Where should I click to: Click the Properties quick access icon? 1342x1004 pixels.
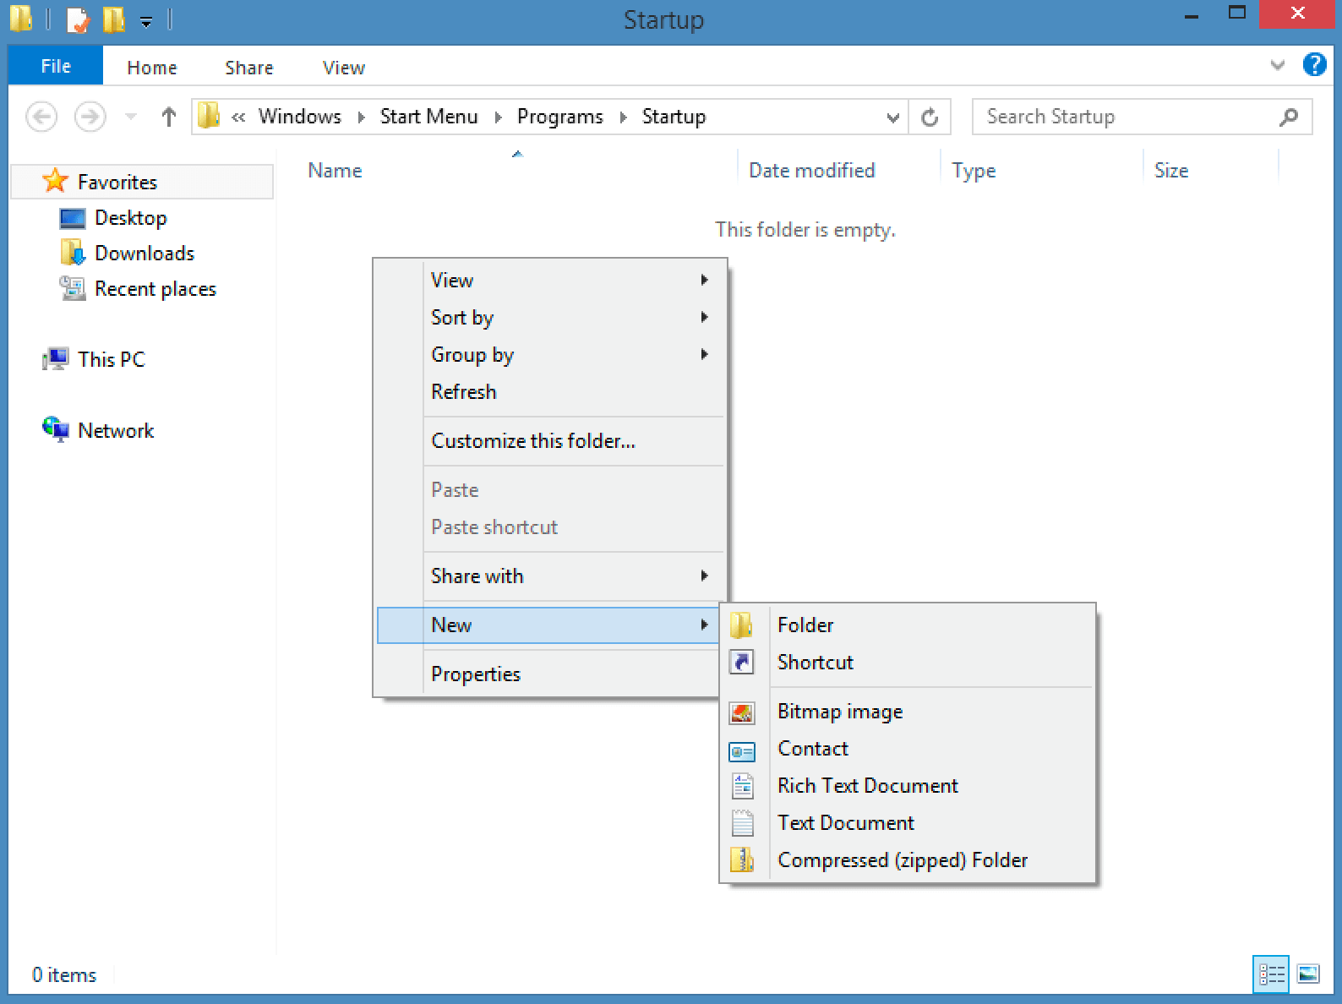(x=78, y=19)
